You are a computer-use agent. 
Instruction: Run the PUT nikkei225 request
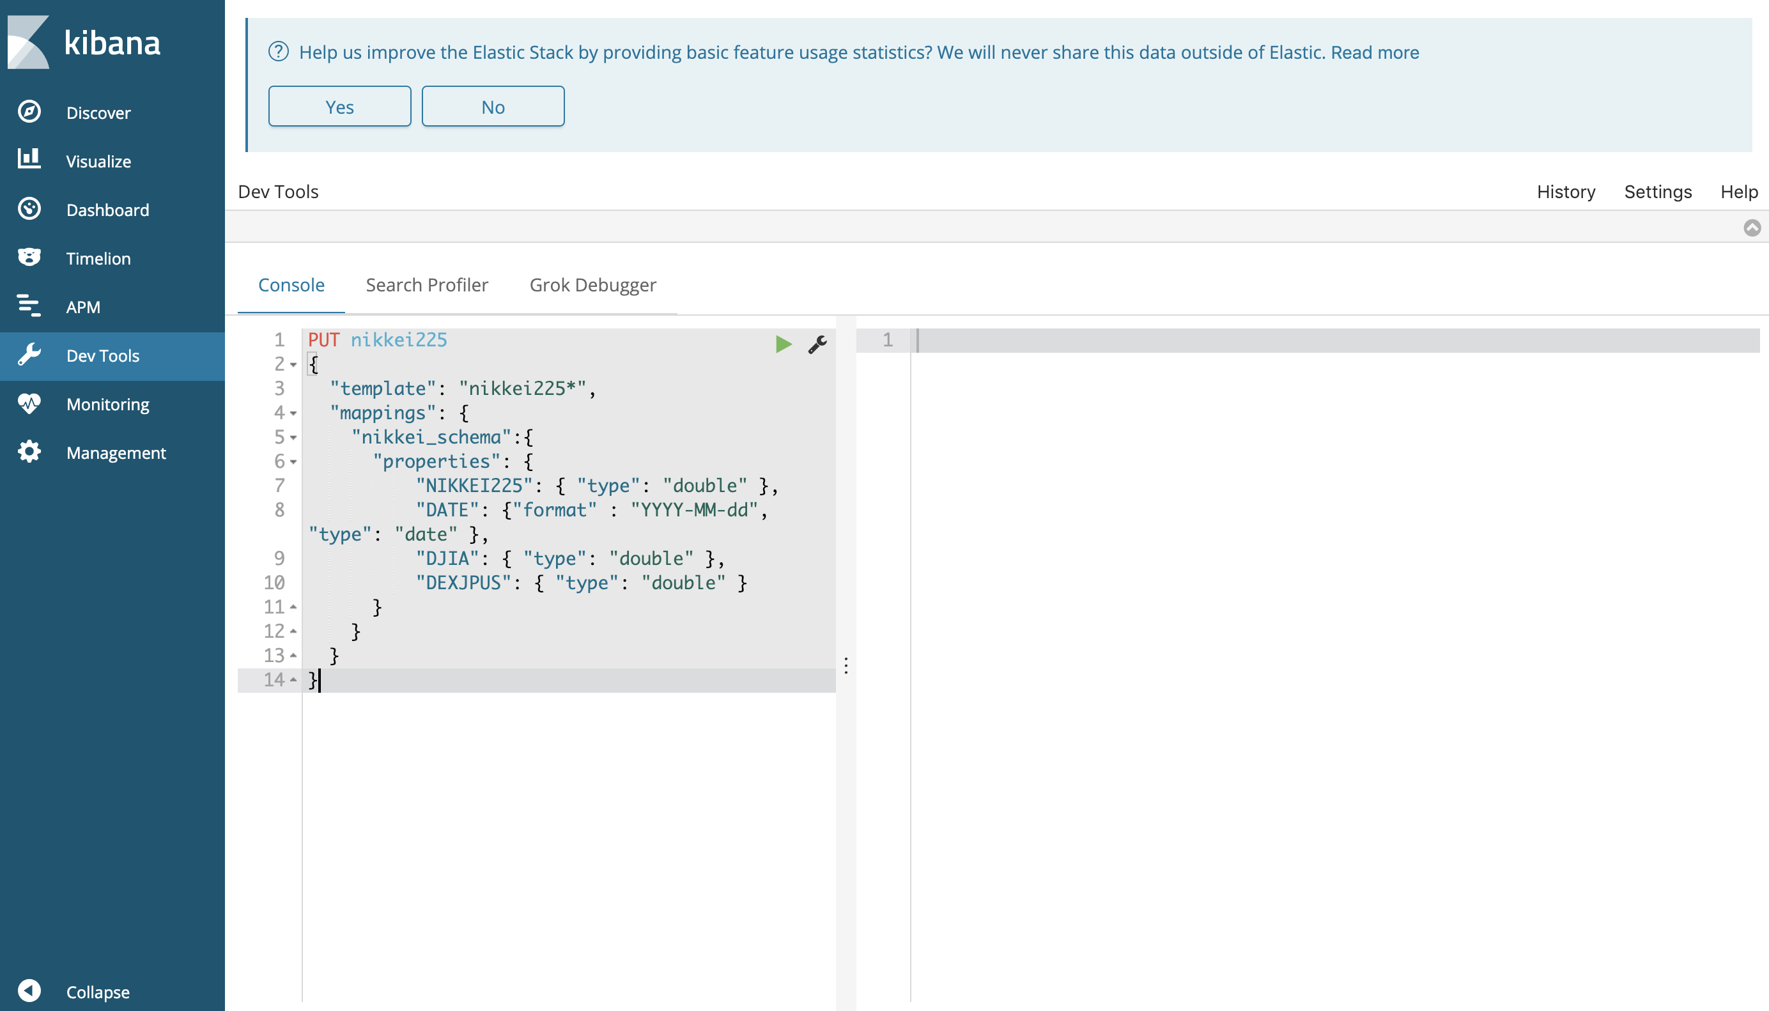[x=784, y=343]
